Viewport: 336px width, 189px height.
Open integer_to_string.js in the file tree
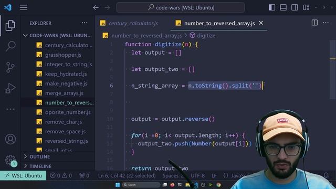(58, 64)
